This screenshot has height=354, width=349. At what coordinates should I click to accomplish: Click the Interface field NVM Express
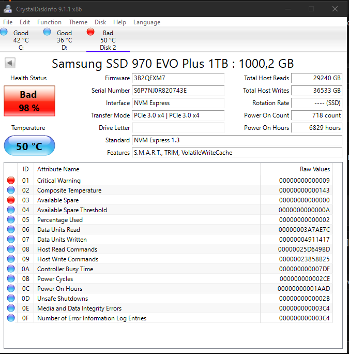click(178, 103)
